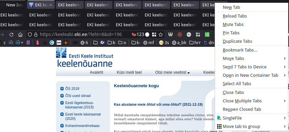The image size is (289, 132).
Task: Select Pin Tabs in context menu
Action: [252, 33]
